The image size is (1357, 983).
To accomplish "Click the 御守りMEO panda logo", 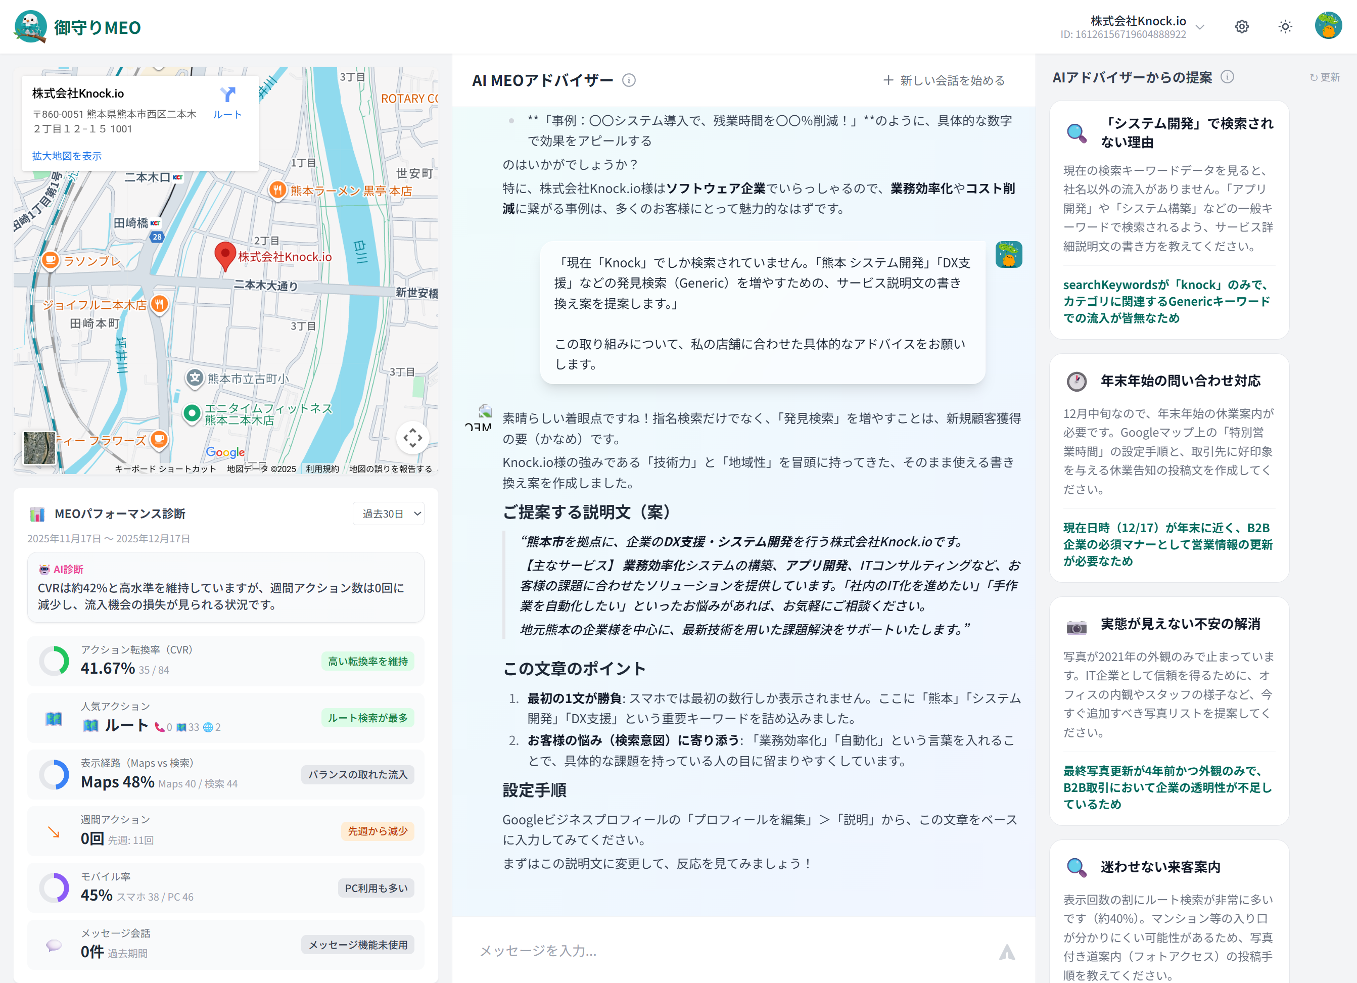I will [x=30, y=26].
